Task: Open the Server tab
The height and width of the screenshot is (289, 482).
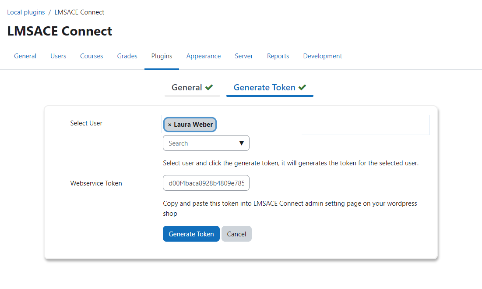Action: point(244,56)
